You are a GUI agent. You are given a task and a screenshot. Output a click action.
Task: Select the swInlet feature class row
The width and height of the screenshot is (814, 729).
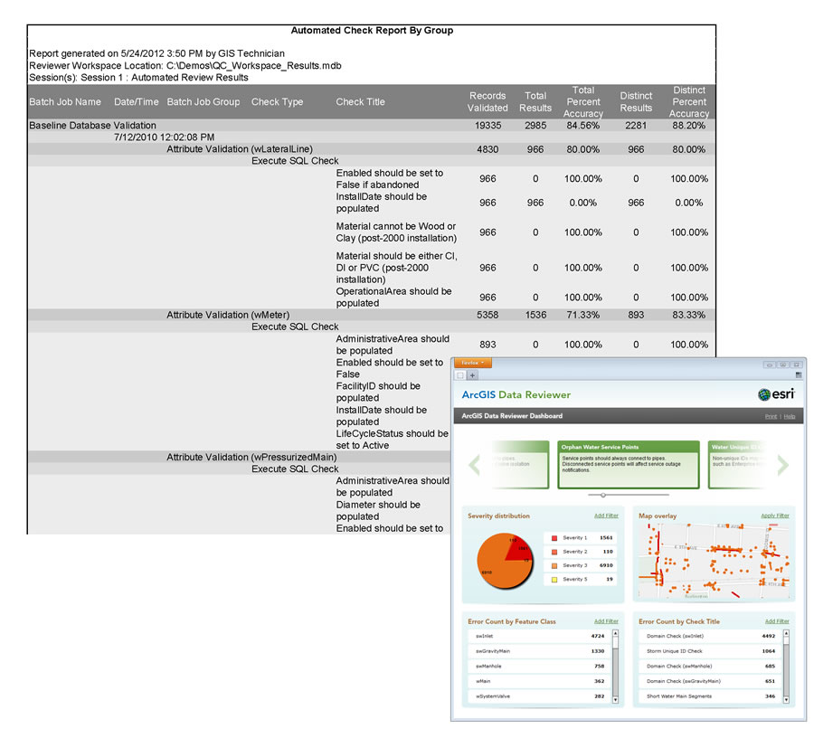coord(538,636)
